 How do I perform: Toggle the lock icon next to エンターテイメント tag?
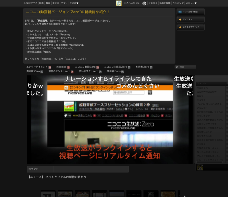click(x=50, y=67)
